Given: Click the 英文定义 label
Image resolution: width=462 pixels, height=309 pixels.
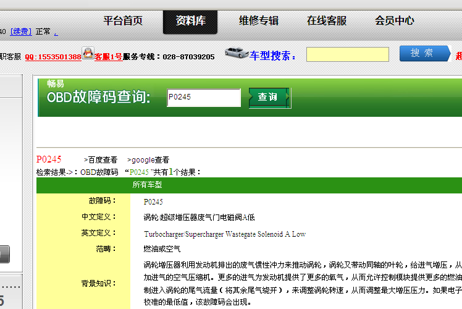Looking at the screenshot, I should pos(99,233).
